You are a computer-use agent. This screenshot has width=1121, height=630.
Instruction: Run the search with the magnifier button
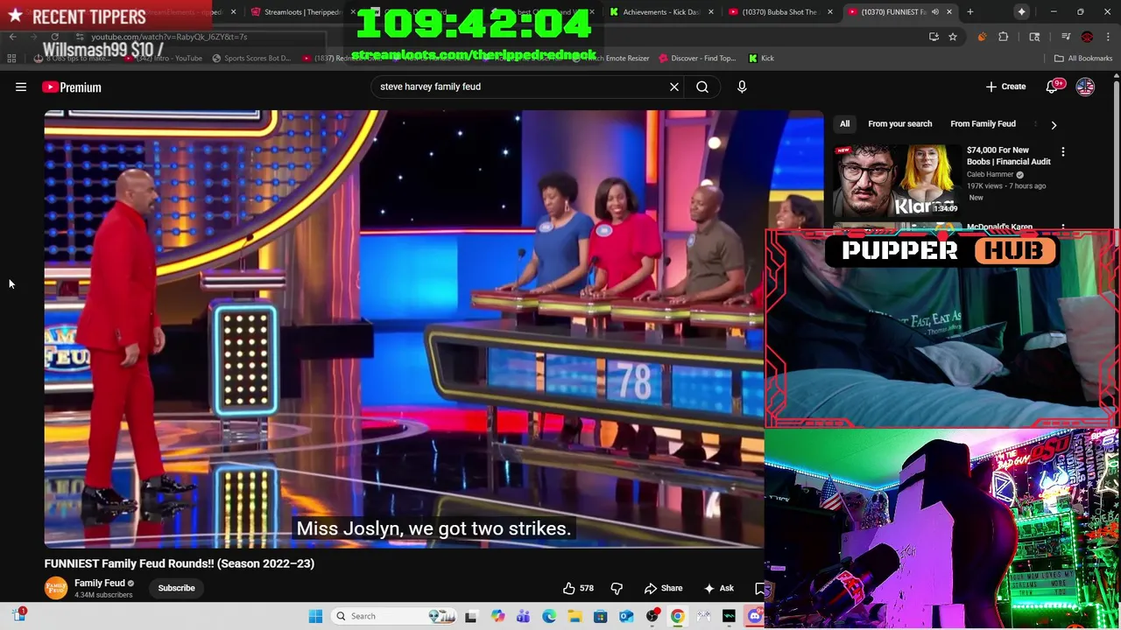pos(702,87)
